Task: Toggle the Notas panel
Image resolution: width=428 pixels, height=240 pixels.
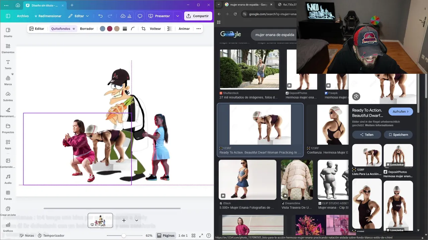Action: click(x=26, y=236)
